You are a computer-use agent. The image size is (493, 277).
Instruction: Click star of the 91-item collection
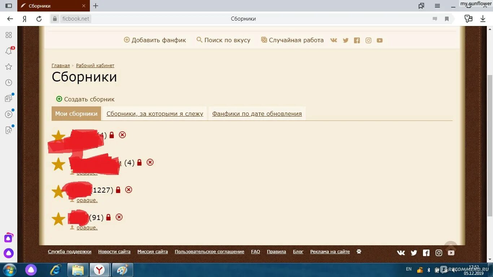coord(58,219)
